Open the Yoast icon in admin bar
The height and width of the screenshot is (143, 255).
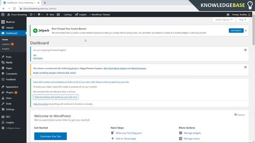58,15
